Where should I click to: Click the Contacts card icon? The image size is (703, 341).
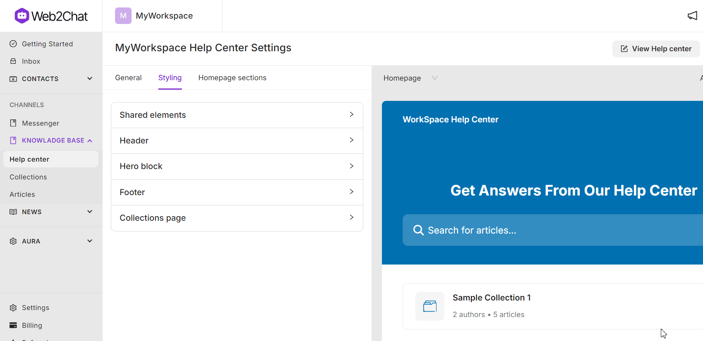click(13, 79)
